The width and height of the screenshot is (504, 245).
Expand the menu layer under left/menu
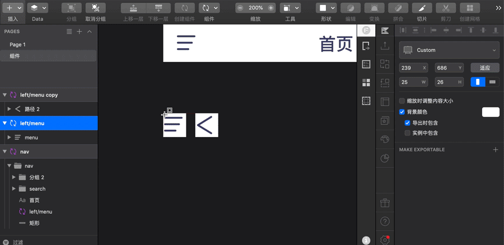8,138
